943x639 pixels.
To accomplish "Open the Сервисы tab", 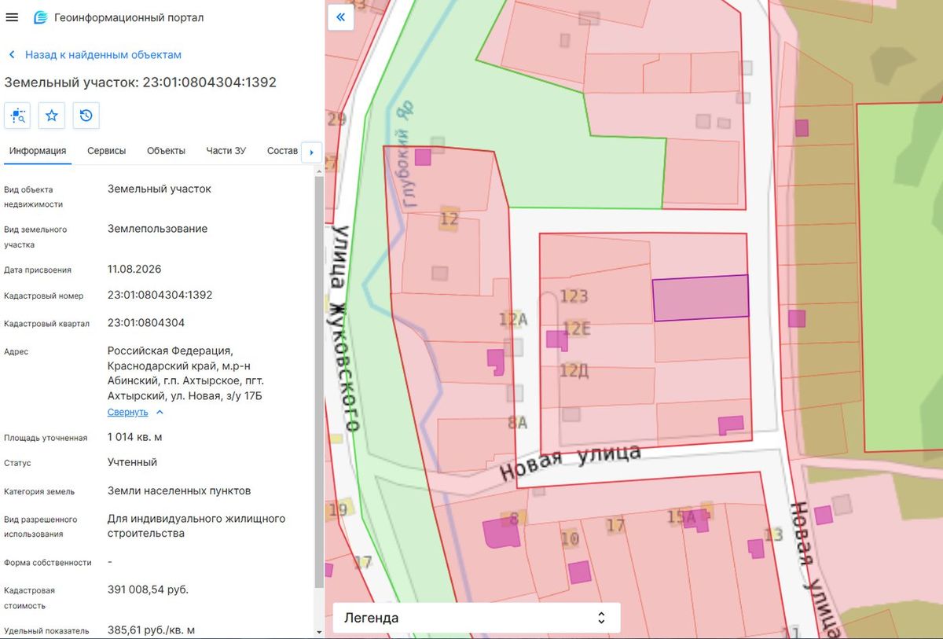I will click(107, 151).
